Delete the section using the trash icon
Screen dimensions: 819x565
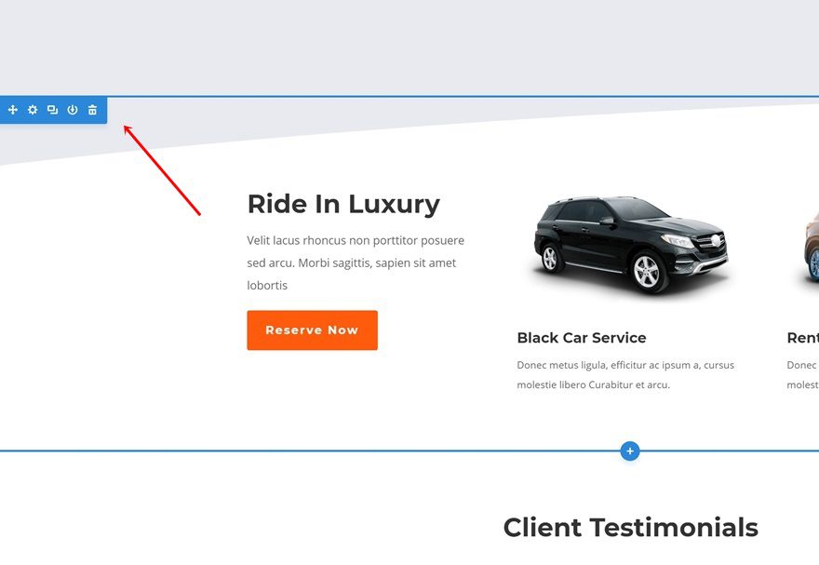click(92, 110)
